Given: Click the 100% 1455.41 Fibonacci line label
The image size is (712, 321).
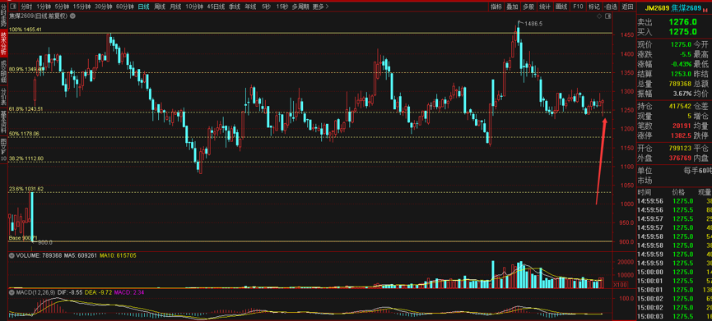Looking at the screenshot, I should [26, 30].
